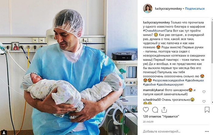Open hashtag #двойняшки
The width and height of the screenshot is (213, 135).
194,80
